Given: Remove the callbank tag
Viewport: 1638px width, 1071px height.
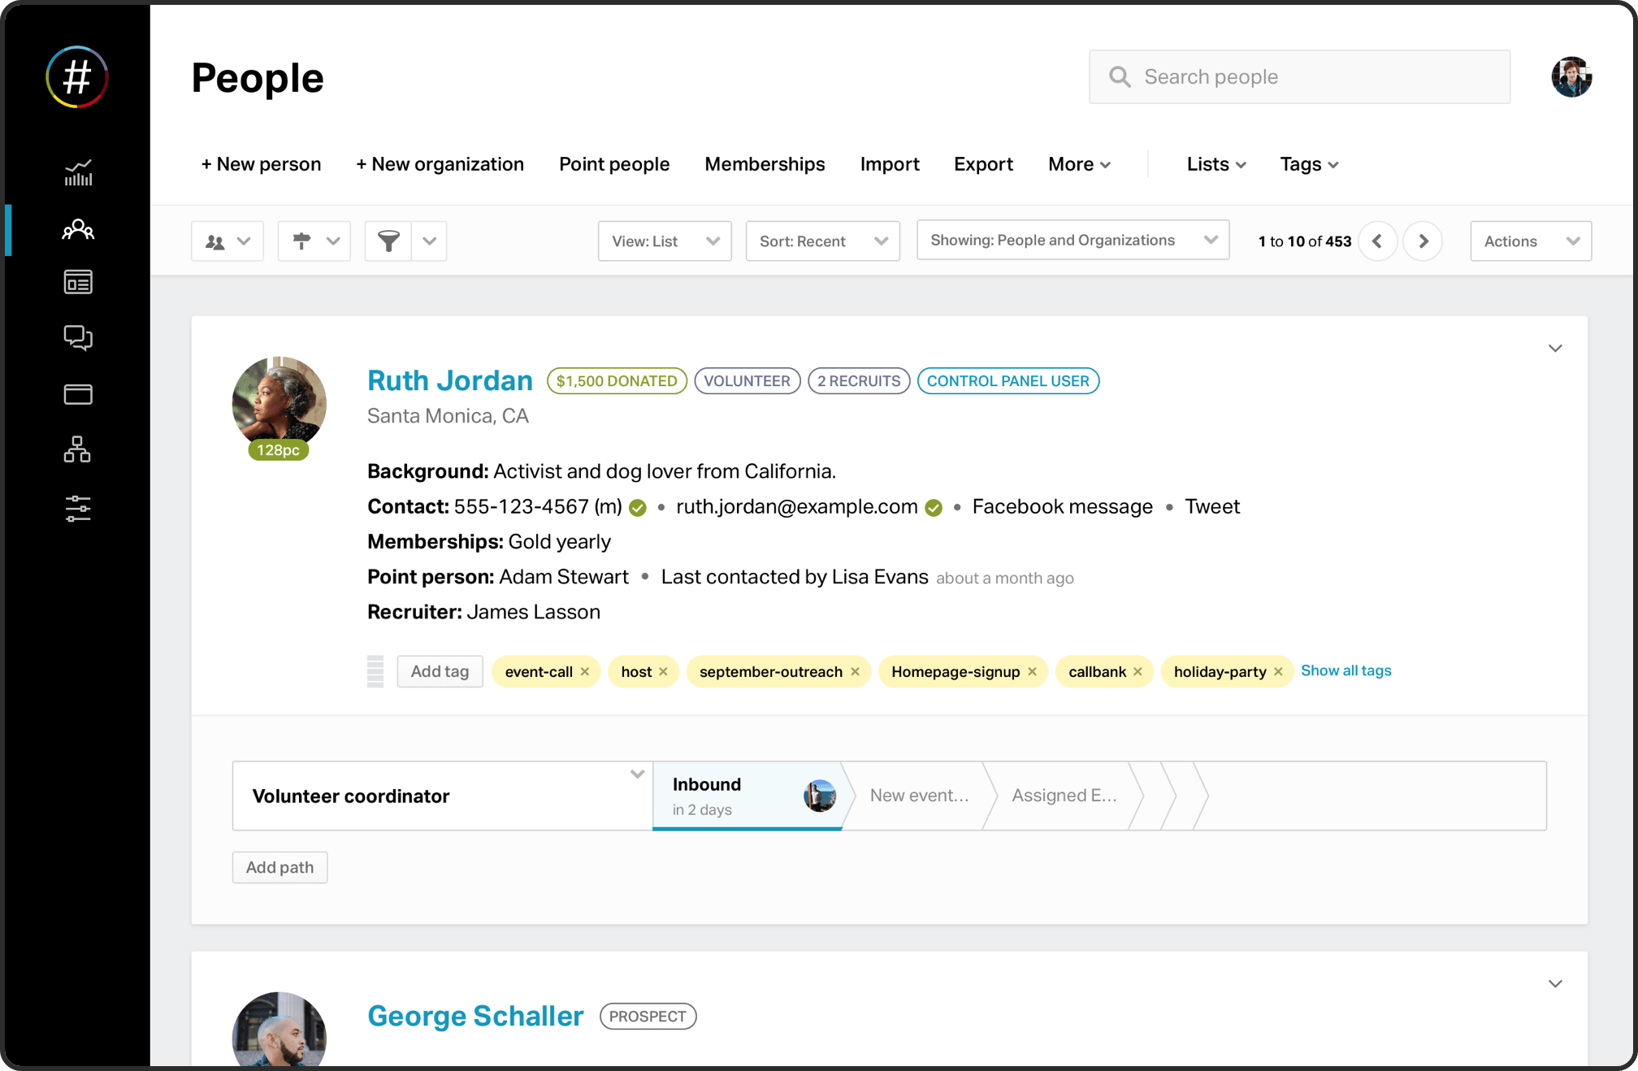Looking at the screenshot, I should click(1137, 671).
